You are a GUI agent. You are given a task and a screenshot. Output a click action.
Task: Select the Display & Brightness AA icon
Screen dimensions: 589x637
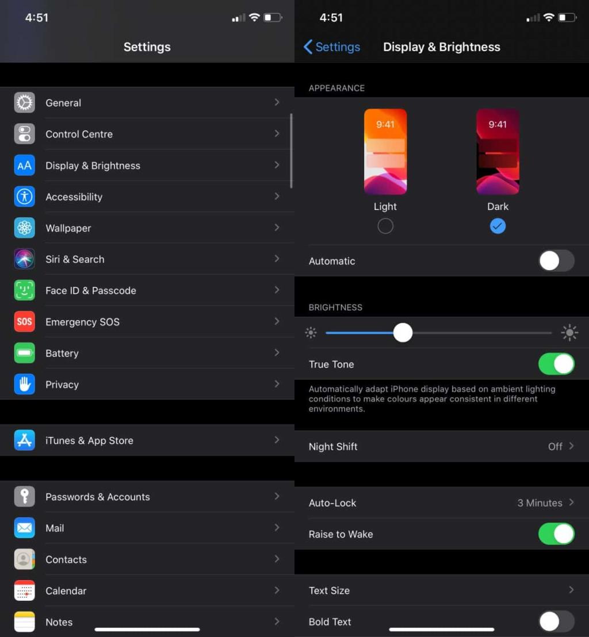click(x=24, y=165)
